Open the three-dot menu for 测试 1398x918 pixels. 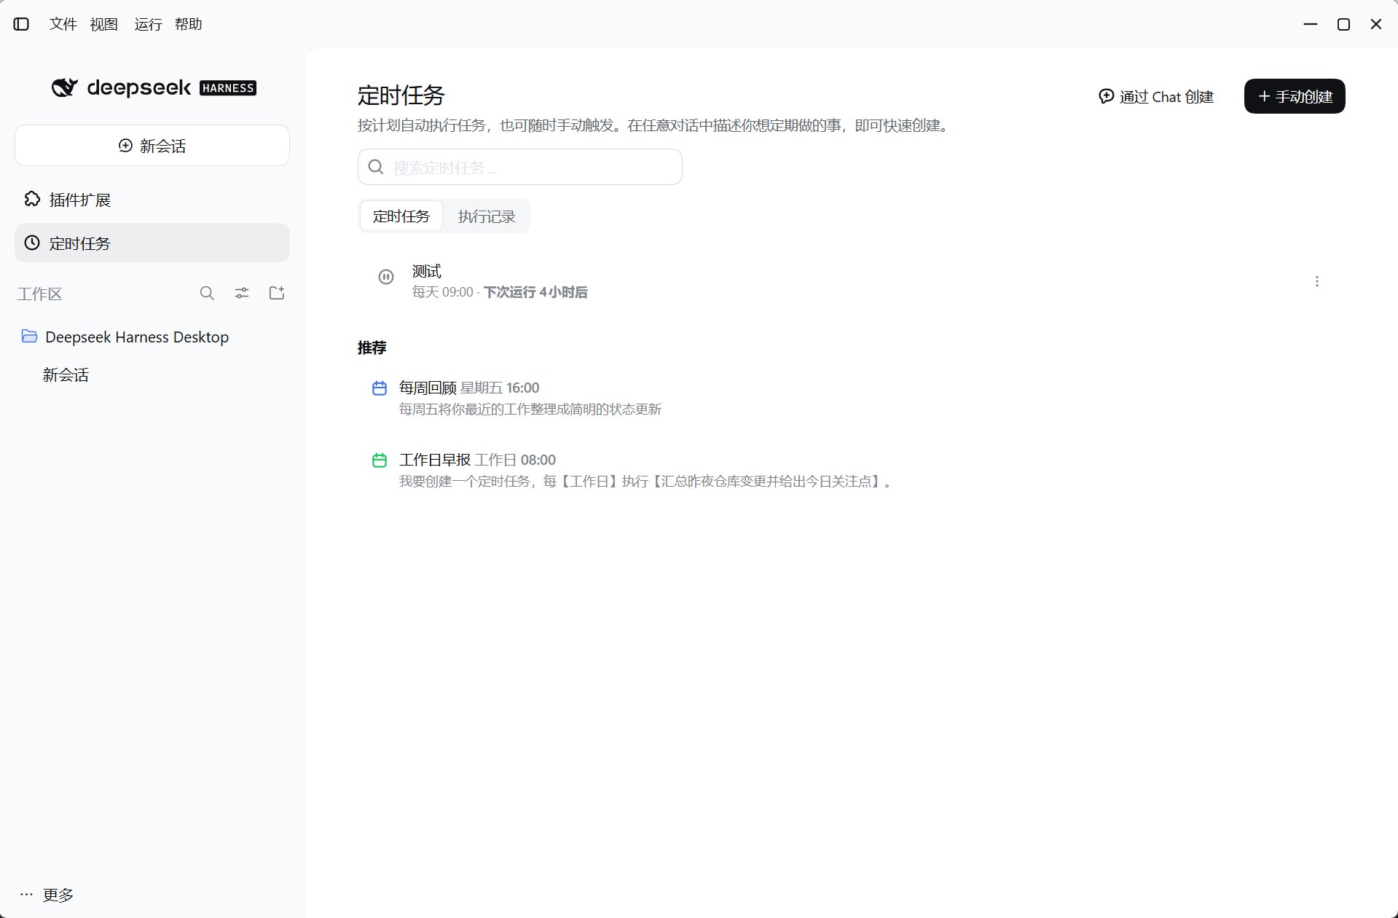[1317, 281]
